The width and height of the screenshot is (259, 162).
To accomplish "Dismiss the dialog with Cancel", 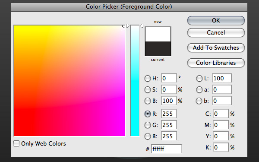I will (x=216, y=32).
